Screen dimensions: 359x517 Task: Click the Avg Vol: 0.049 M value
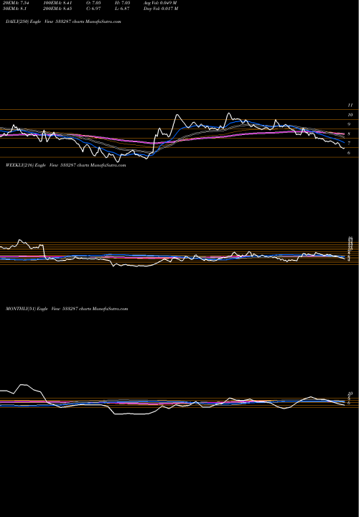click(x=160, y=3)
